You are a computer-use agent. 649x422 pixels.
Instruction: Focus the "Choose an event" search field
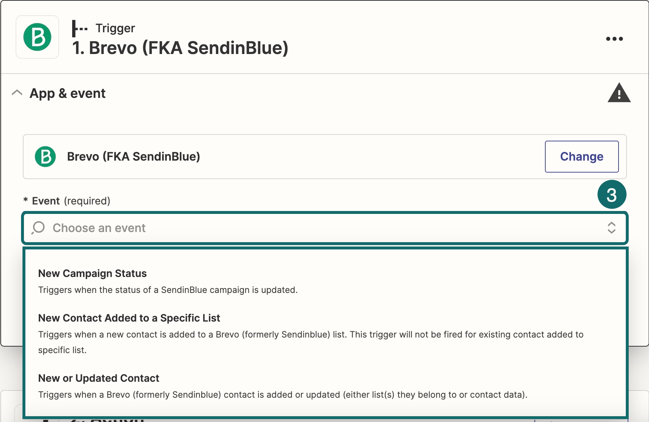[290, 228]
